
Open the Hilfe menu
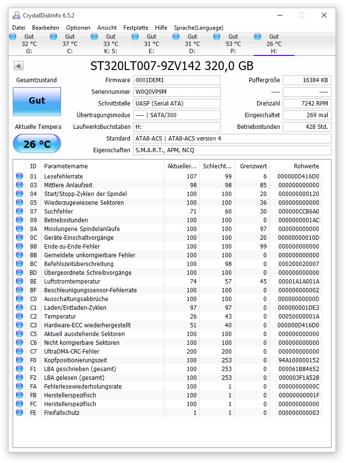coord(161,27)
